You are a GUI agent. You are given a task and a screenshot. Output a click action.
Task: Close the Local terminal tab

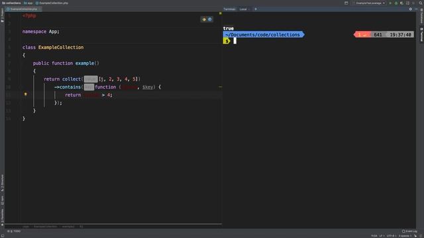(249, 9)
